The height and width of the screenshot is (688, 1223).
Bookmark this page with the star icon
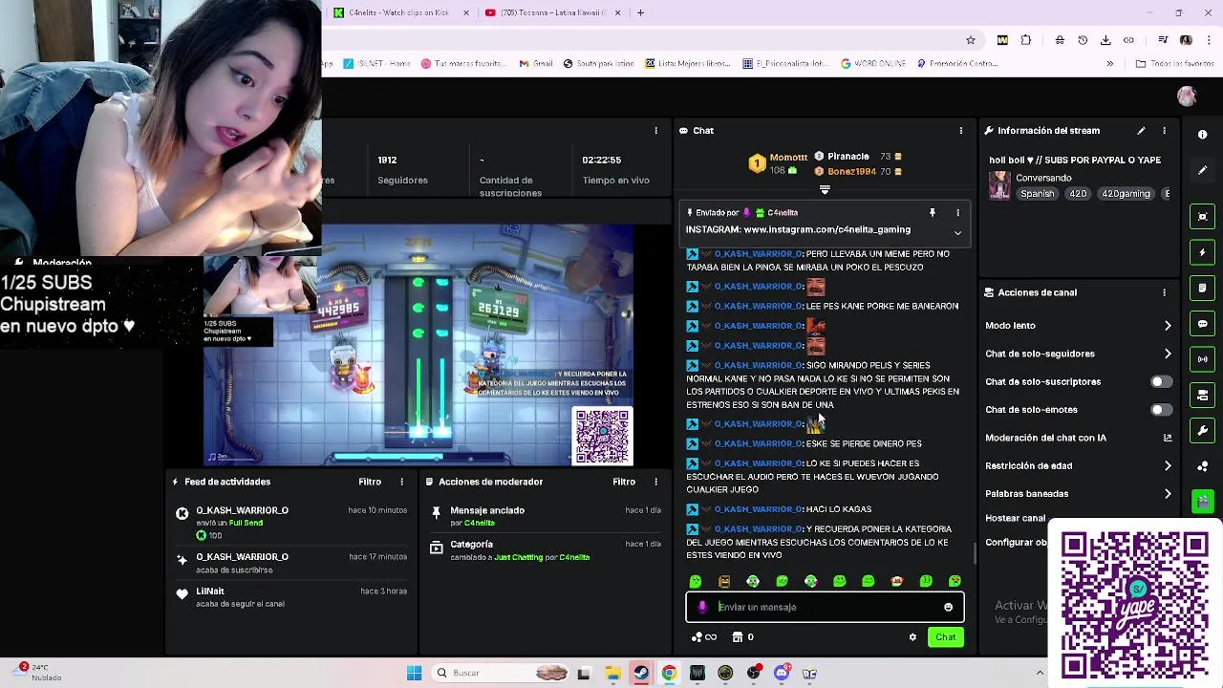click(971, 40)
